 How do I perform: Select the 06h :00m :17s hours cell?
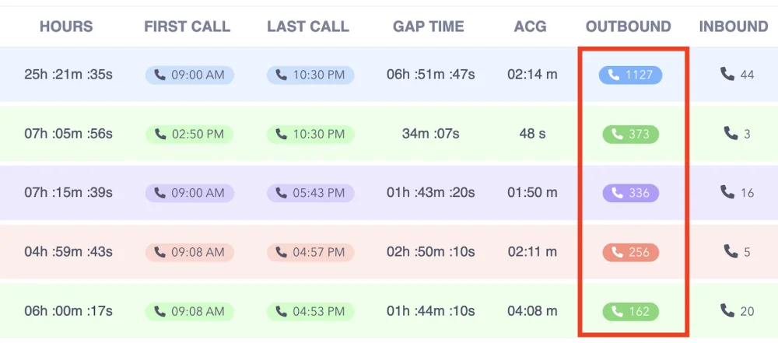click(x=68, y=311)
